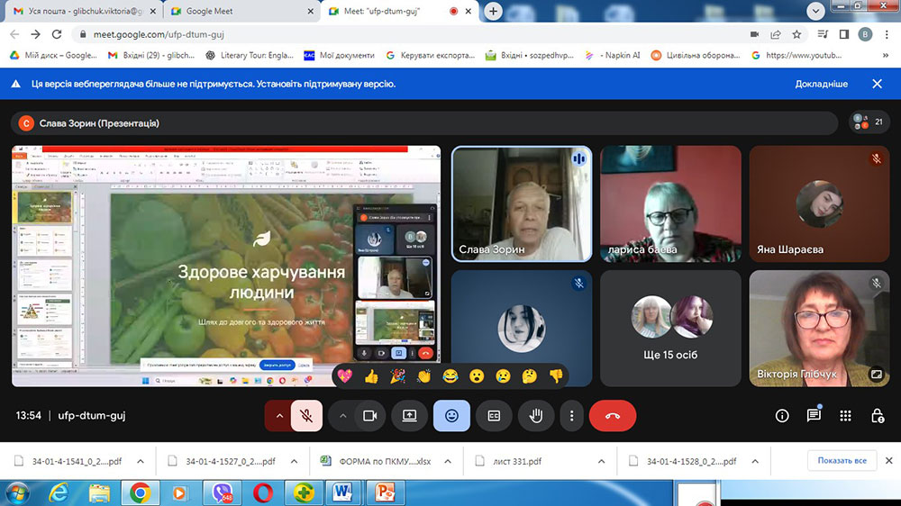
Task: Show meeting details info icon
Action: coord(782,415)
